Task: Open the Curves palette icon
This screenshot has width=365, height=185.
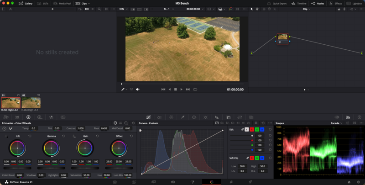Action: pos(148,117)
